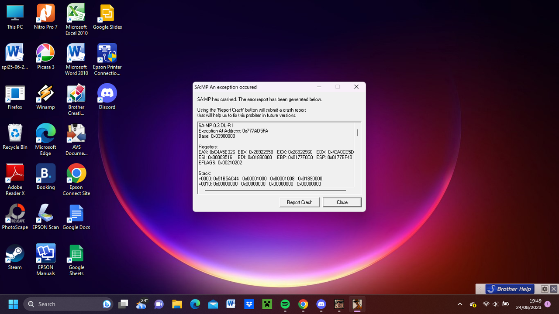Viewport: 559px width, 314px height.
Task: Switch to Google Chrome on taskbar
Action: [x=303, y=304]
